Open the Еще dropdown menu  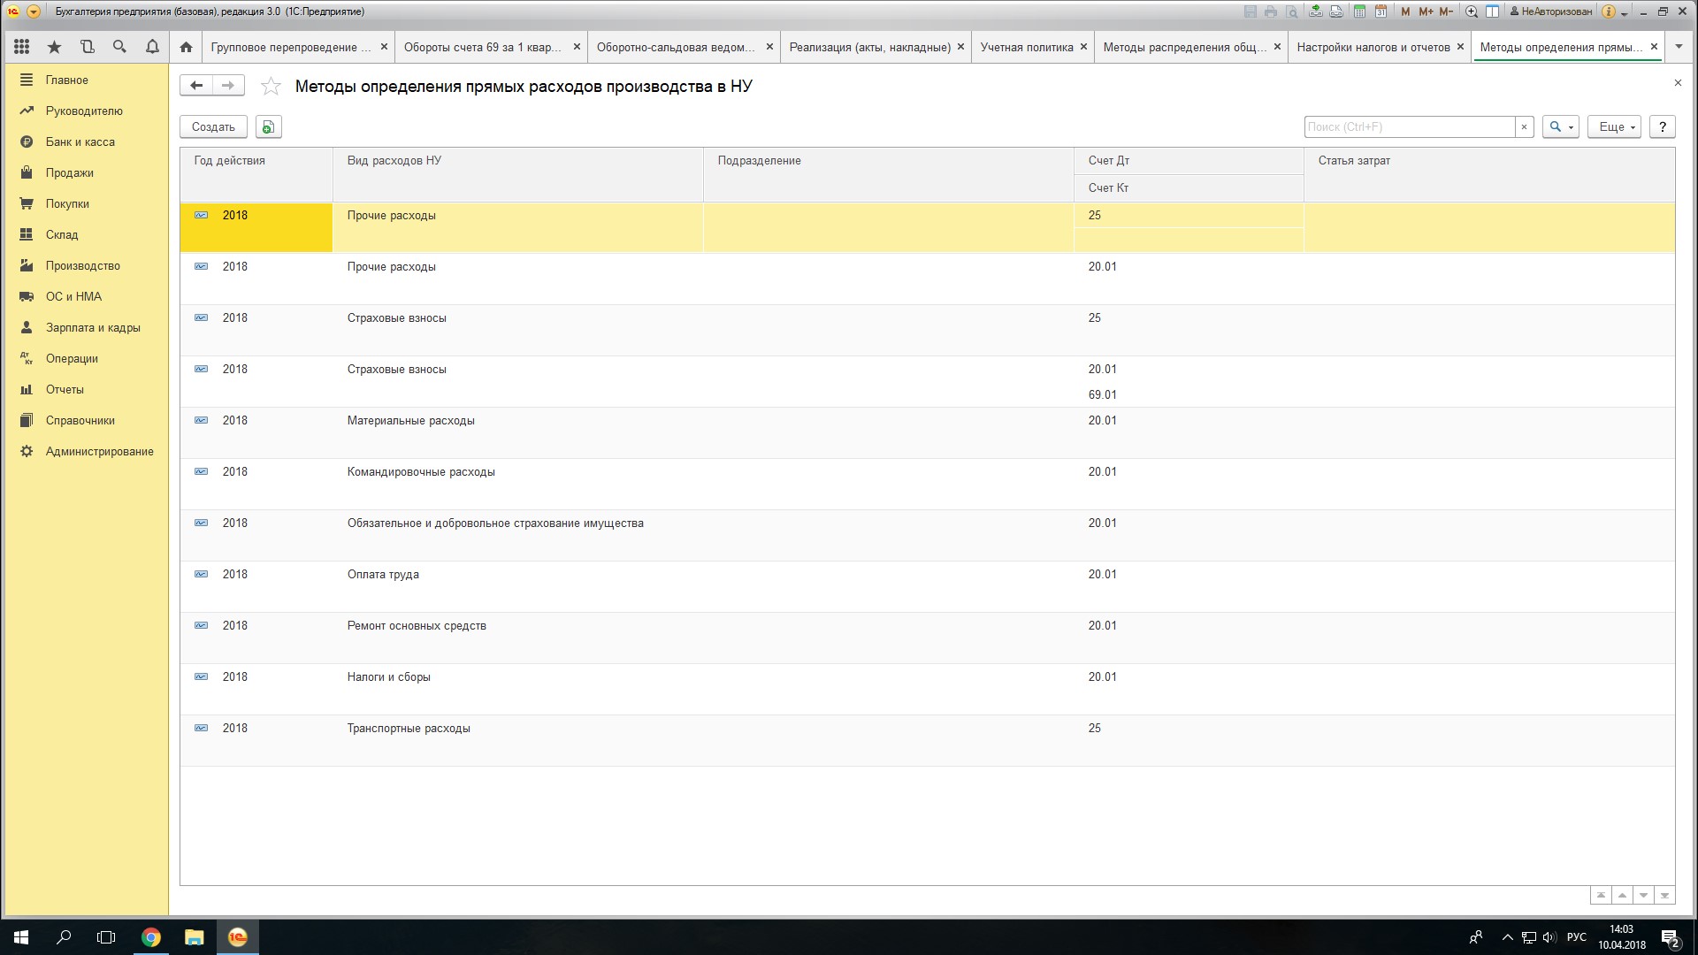coord(1614,126)
